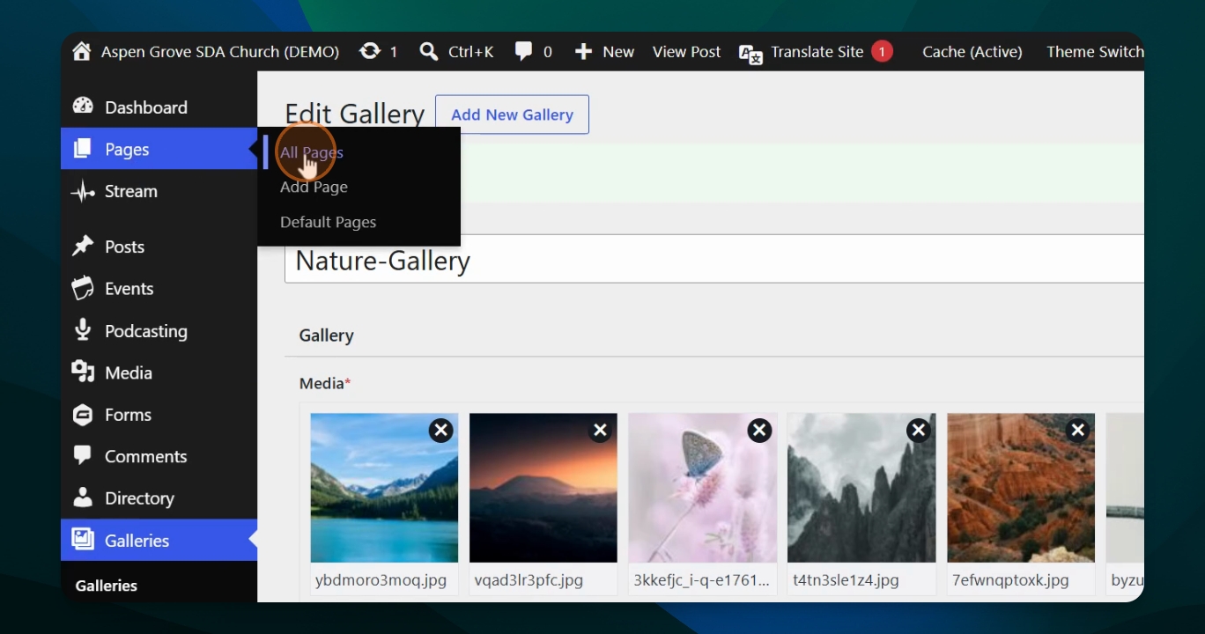Click the Nature-Gallery title field
Screen dimensions: 1205x634
714,259
